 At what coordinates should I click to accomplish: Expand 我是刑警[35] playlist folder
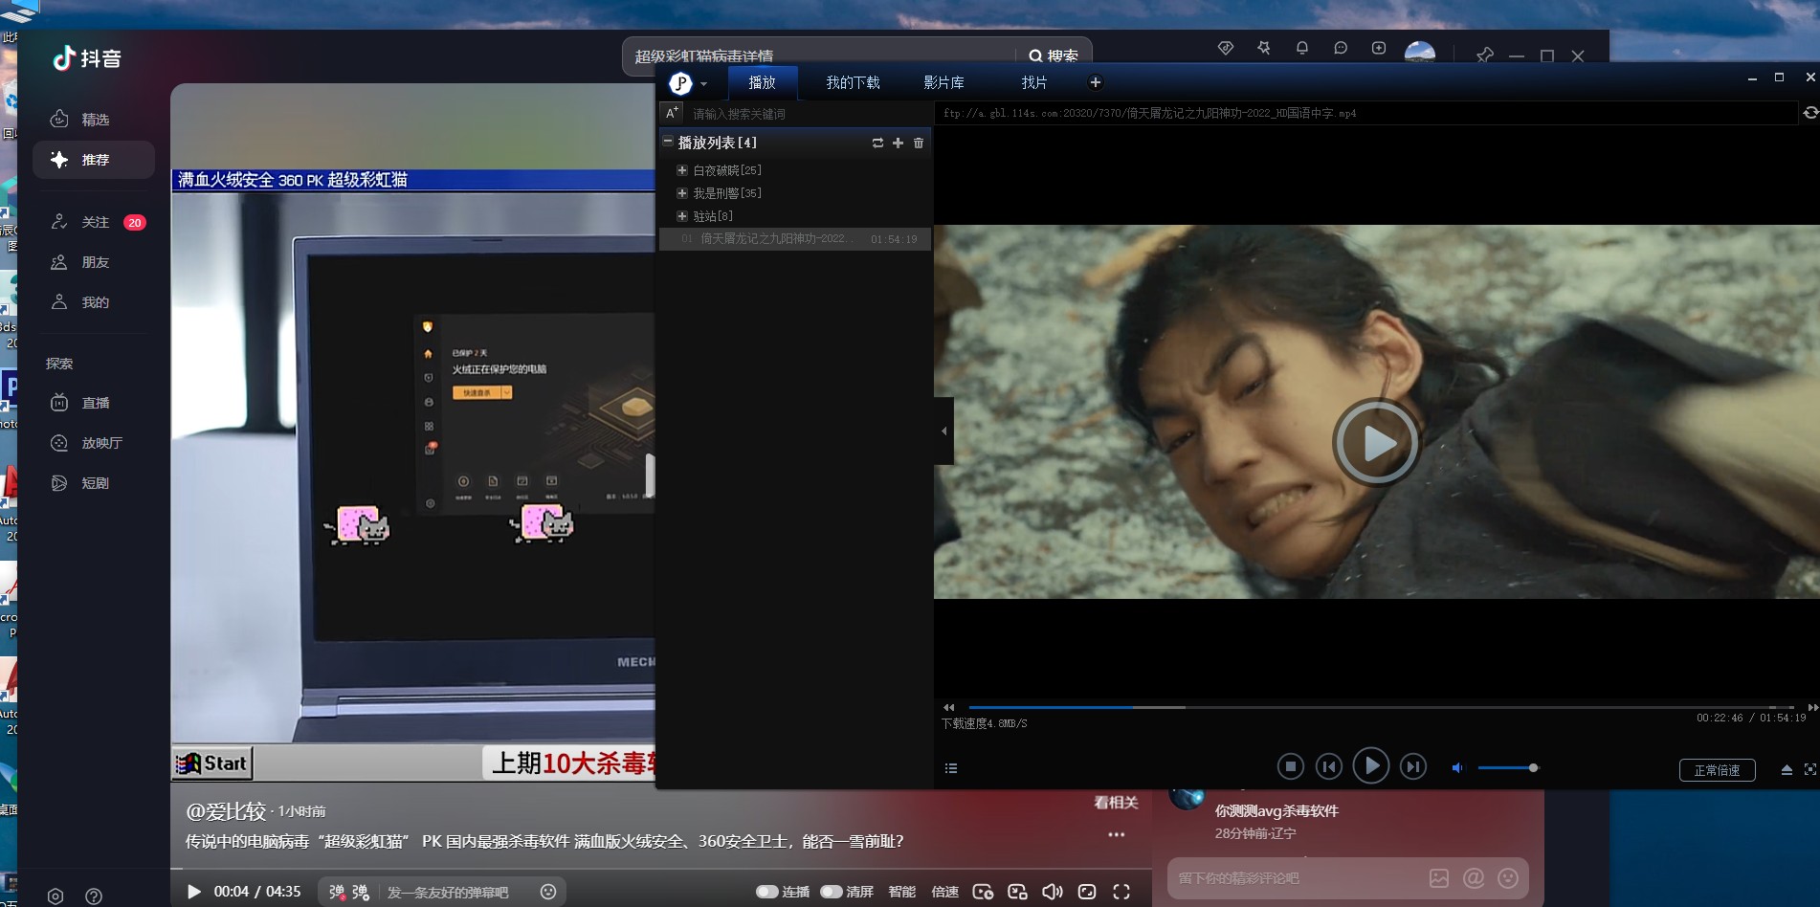pos(682,193)
